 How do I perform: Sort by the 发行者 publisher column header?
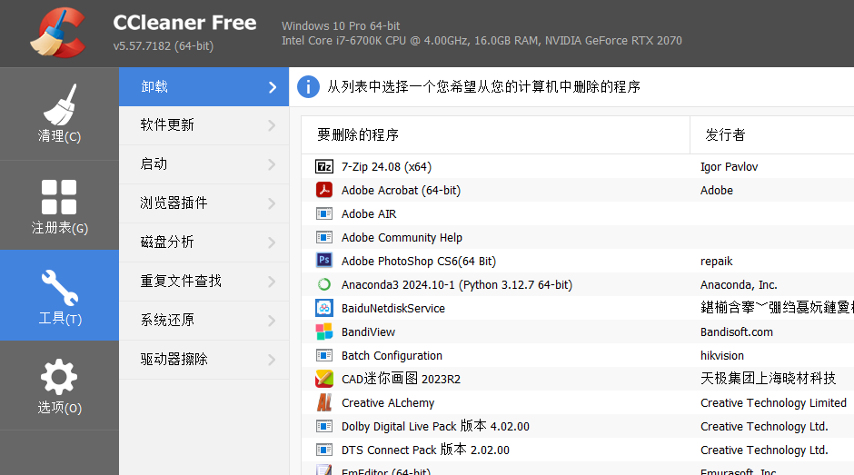[771, 134]
